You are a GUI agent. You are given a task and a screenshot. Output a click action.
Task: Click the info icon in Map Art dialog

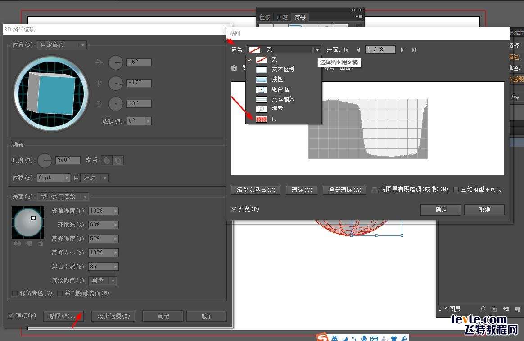click(x=234, y=68)
